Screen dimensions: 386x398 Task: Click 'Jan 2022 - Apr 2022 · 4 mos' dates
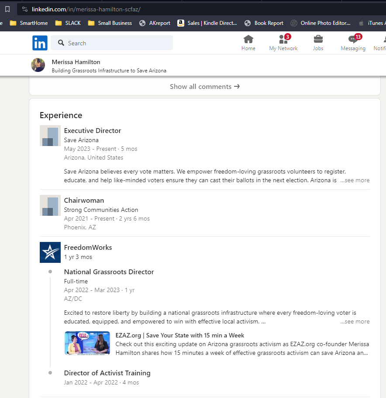[x=101, y=382]
